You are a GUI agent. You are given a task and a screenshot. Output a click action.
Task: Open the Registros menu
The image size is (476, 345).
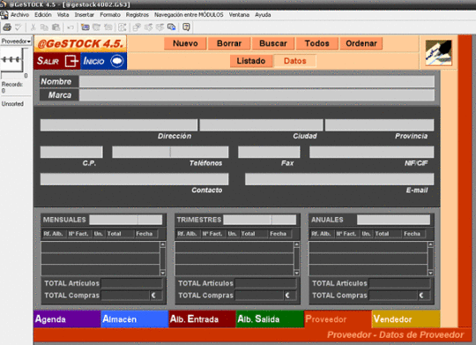[x=138, y=15]
